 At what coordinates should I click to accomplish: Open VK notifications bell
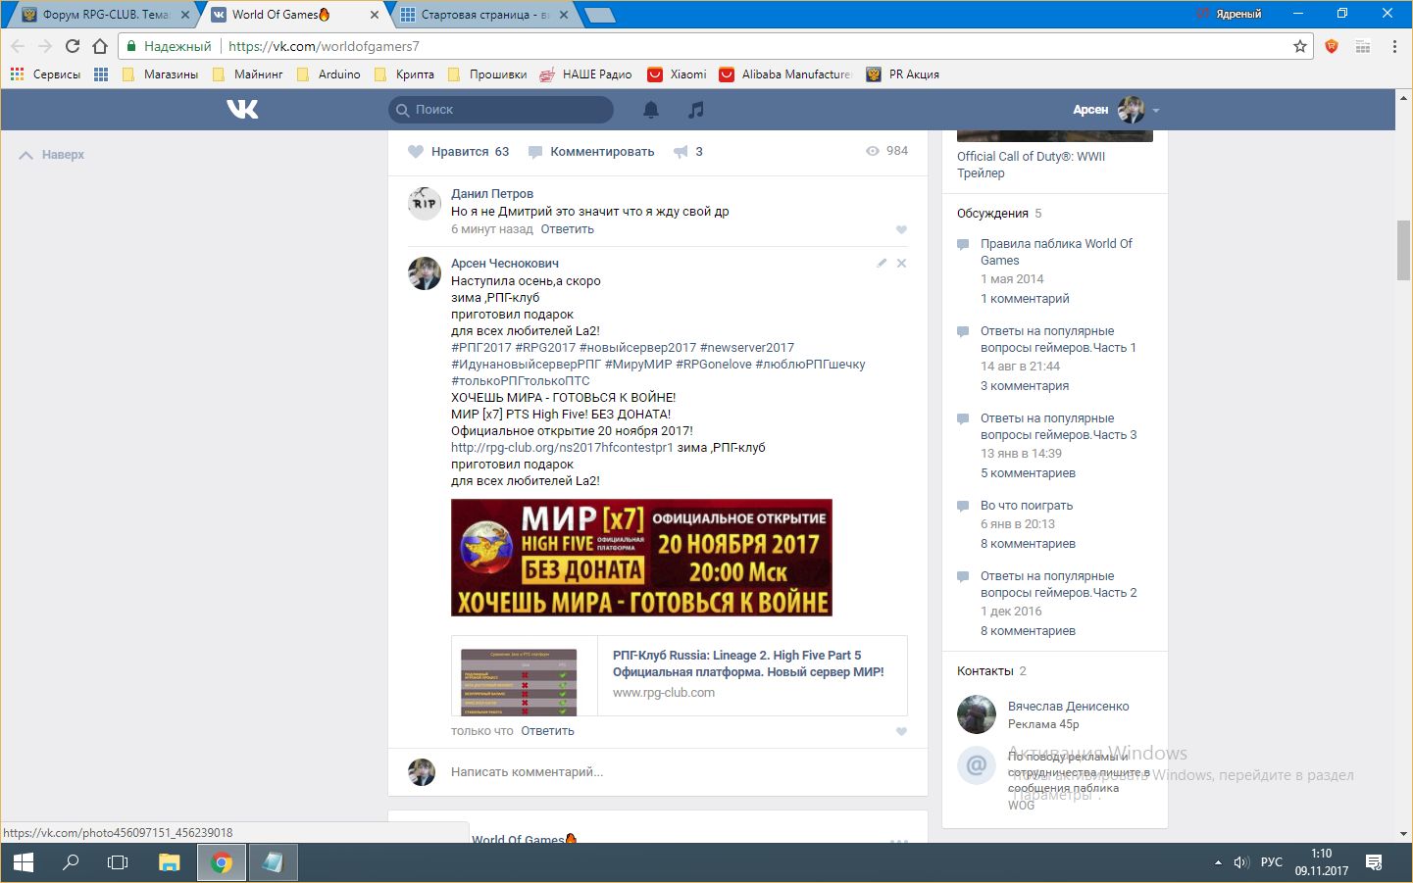tap(651, 110)
